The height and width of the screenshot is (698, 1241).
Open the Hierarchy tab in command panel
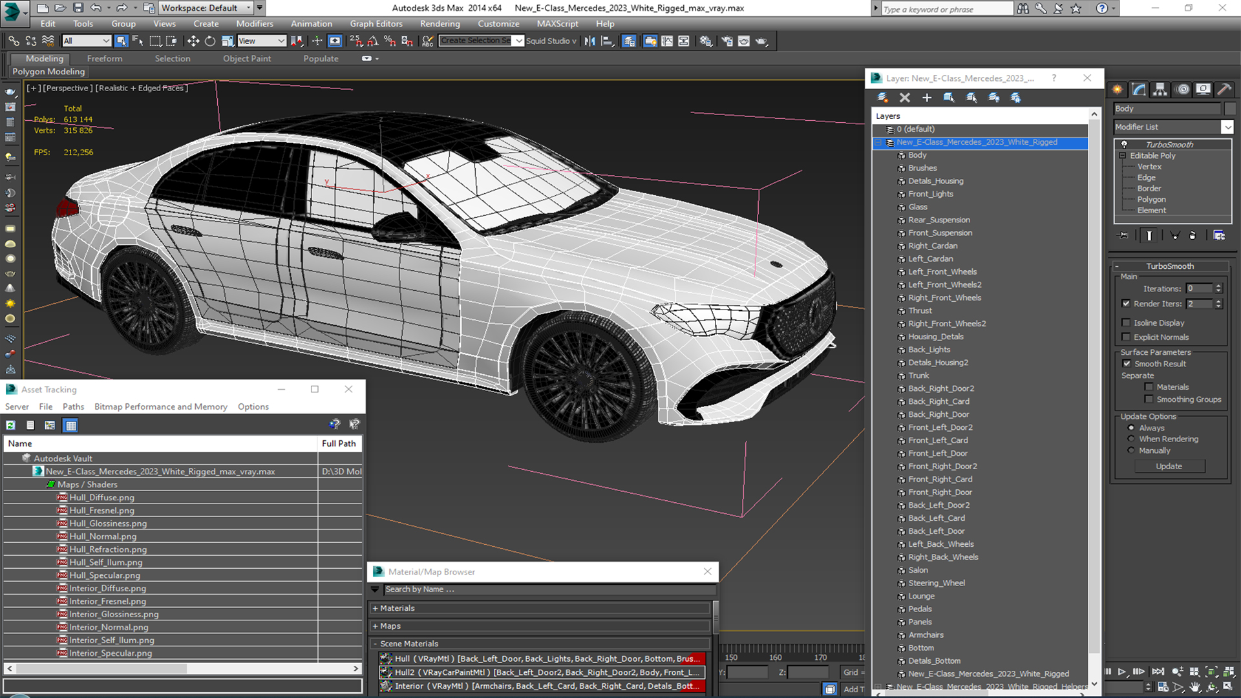1160,89
